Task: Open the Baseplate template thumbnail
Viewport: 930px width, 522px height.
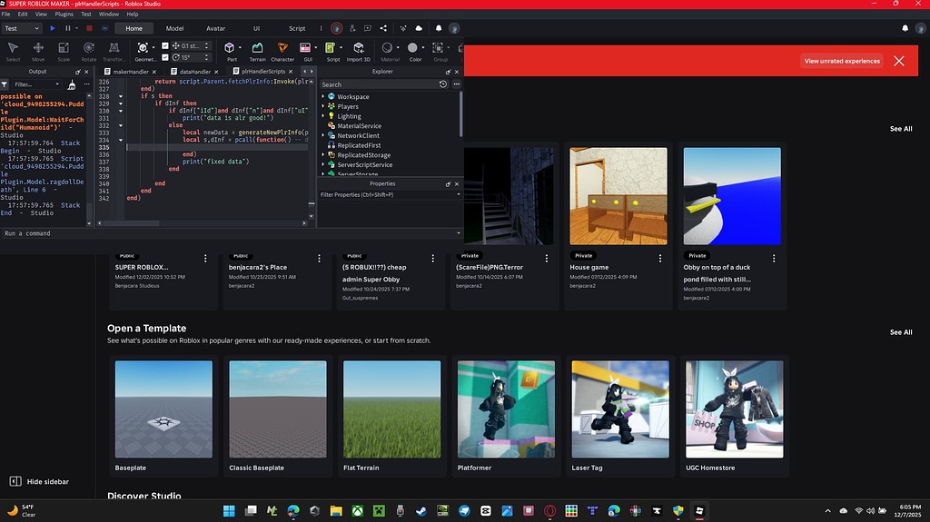Action: [163, 409]
